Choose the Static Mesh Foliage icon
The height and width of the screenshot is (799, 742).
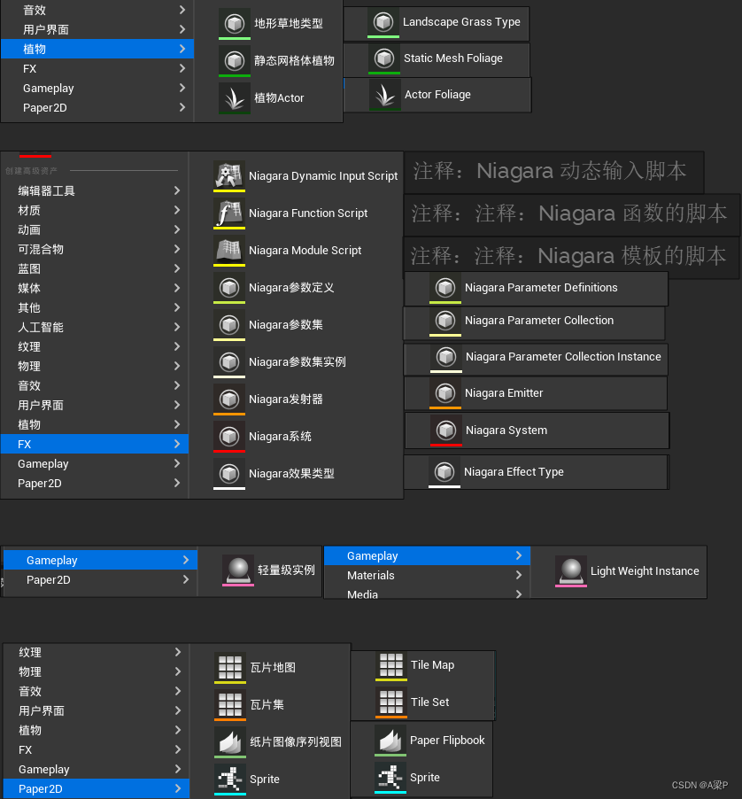[384, 58]
